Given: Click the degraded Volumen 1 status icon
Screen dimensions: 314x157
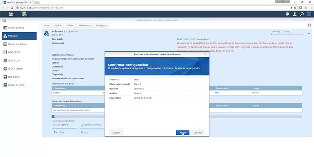Looking at the screenshot, I should tap(46, 33).
